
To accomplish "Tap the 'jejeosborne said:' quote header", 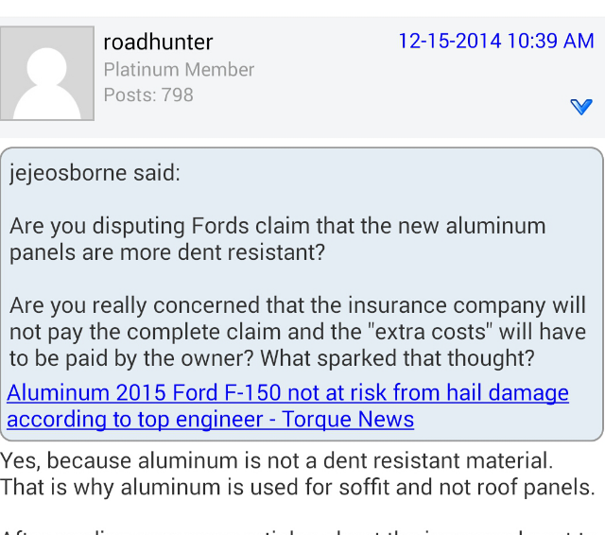I will click(x=95, y=172).
